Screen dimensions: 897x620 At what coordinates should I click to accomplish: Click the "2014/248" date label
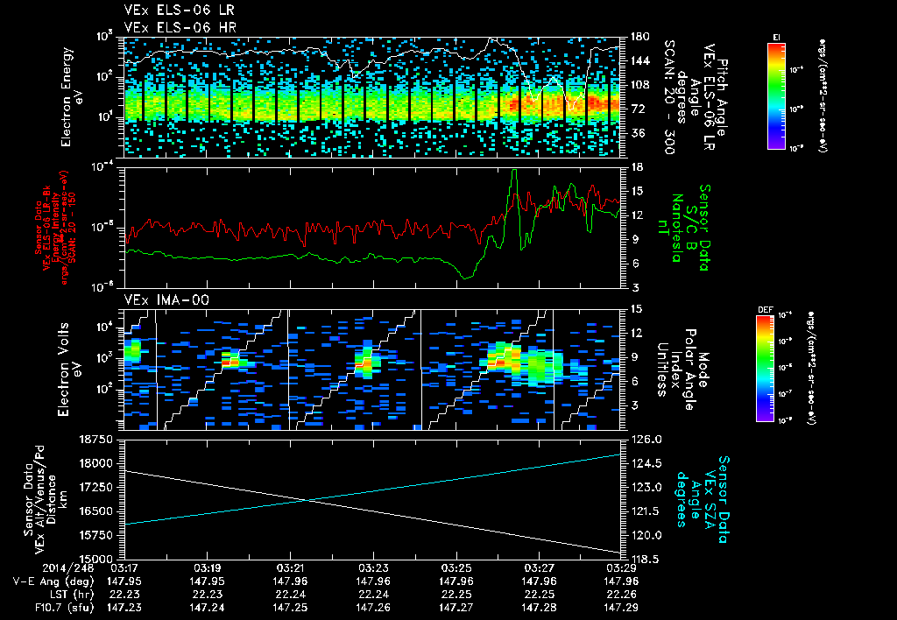(68, 568)
